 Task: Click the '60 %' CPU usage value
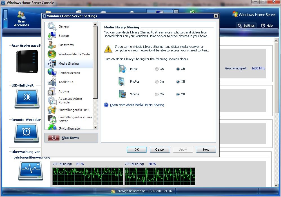tap(152, 164)
